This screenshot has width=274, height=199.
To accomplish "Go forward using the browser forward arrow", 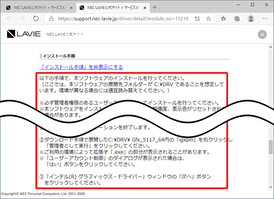I will point(22,19).
